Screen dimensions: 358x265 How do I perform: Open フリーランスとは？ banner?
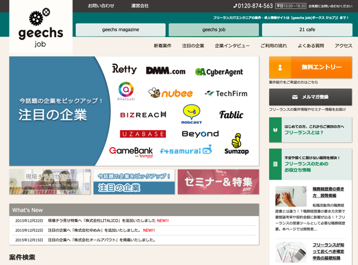(310, 130)
